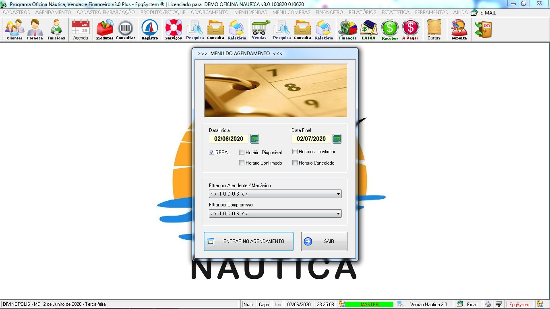Tick the Horário Confirmado checkbox
550x309 pixels.
[242, 163]
